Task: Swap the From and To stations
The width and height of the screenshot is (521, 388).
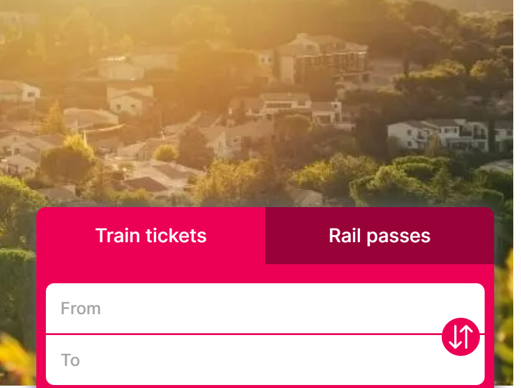Action: pyautogui.click(x=461, y=337)
